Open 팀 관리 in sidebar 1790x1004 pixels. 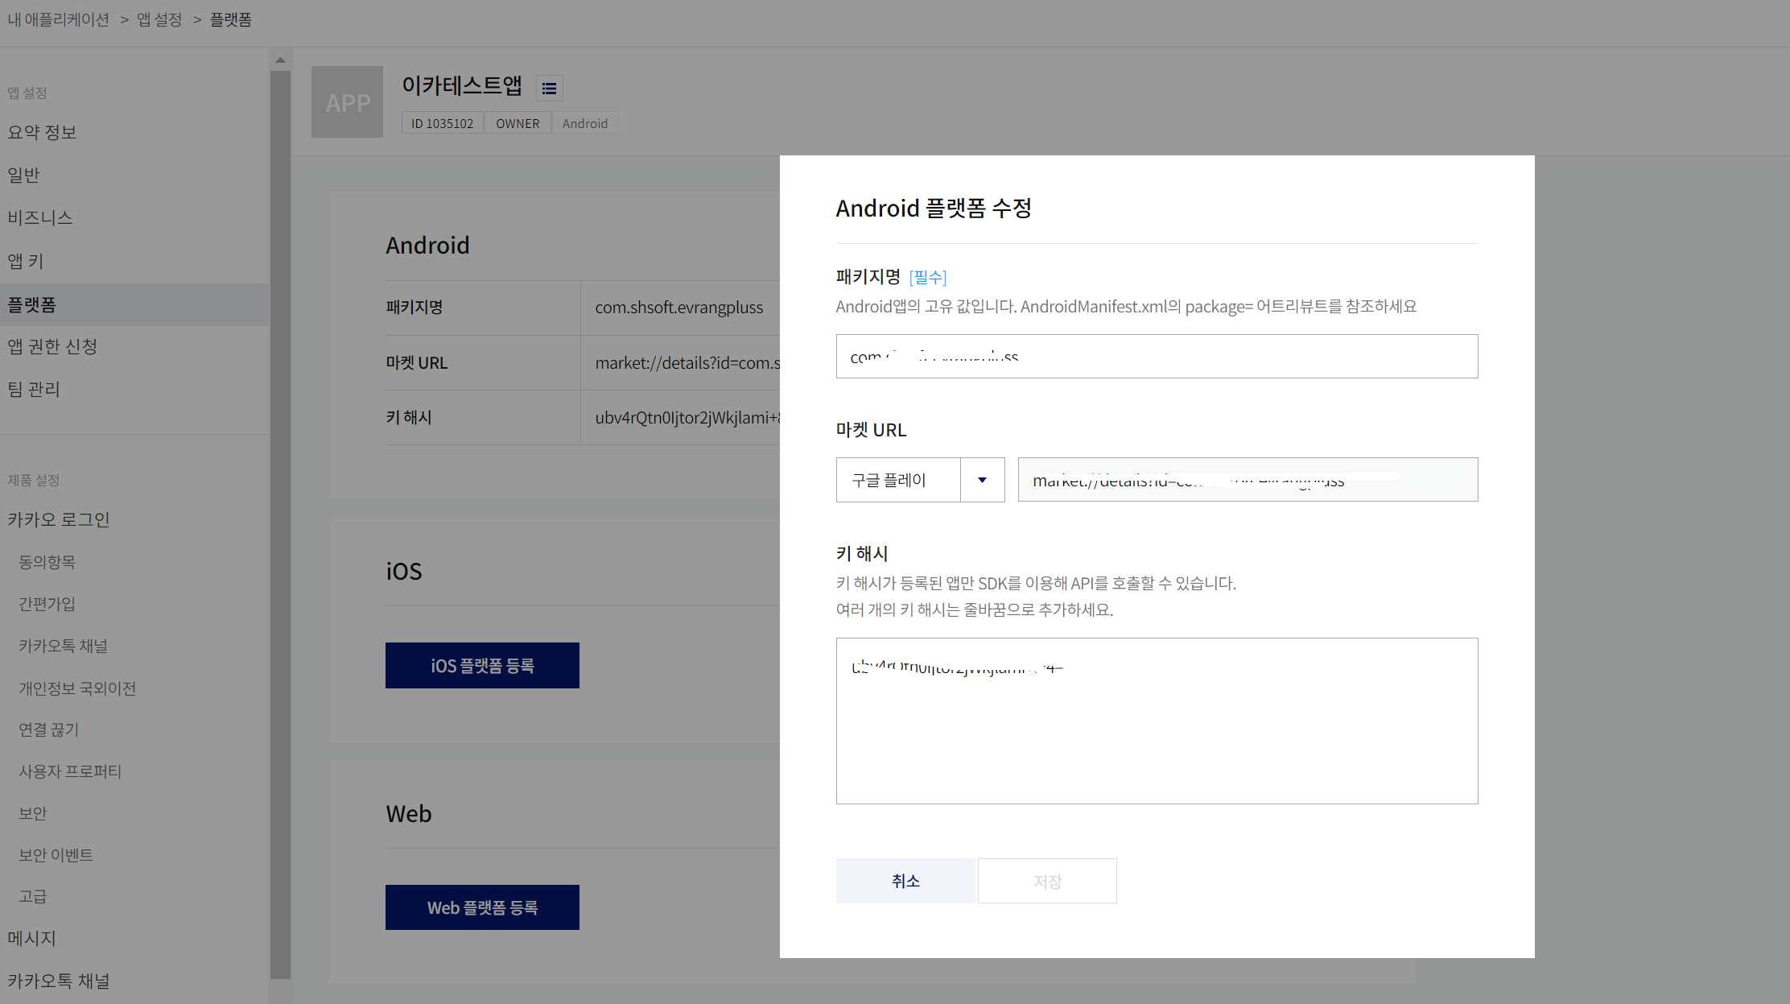(34, 389)
